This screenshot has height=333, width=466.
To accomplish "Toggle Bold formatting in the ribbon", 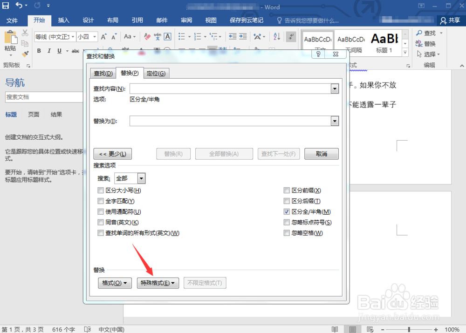I will coord(39,51).
